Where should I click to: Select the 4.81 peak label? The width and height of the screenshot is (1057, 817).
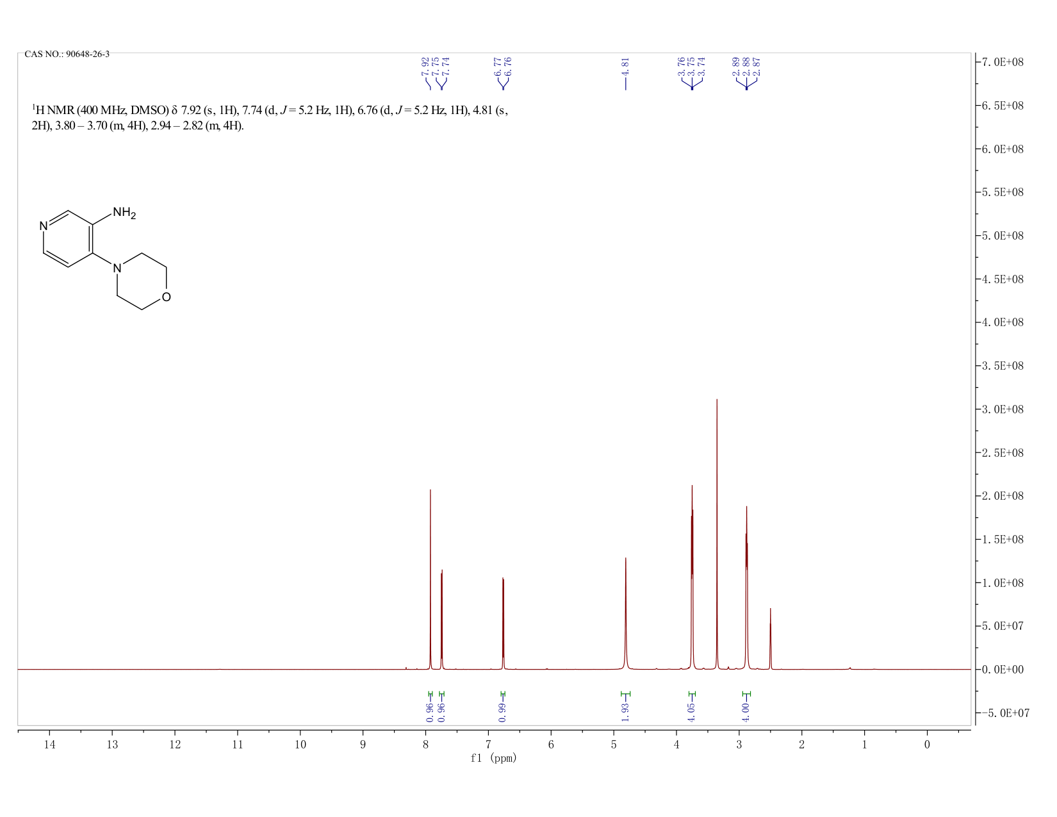pyautogui.click(x=626, y=67)
